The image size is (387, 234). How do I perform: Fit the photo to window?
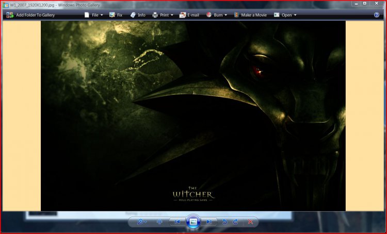pos(159,222)
